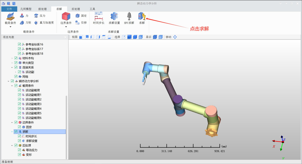Screen dimensions: 302x164
Task: Launch HPC求解 rocket icon
Action: (x=129, y=16)
